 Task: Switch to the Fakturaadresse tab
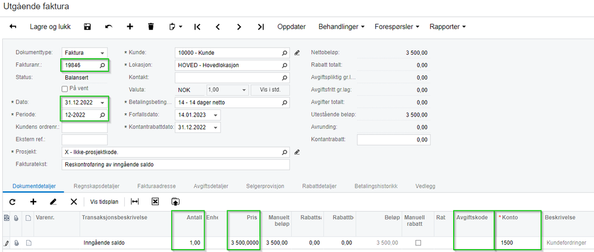(x=156, y=186)
